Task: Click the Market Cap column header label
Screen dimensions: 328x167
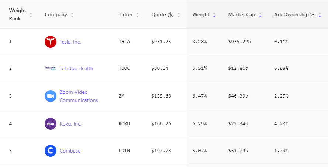Action: point(241,15)
